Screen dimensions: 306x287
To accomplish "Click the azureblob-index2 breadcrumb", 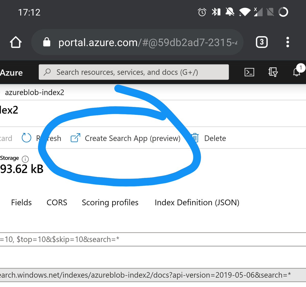I will click(x=35, y=92).
